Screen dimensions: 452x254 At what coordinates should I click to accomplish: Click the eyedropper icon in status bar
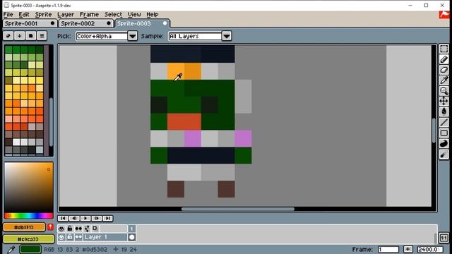click(11, 249)
